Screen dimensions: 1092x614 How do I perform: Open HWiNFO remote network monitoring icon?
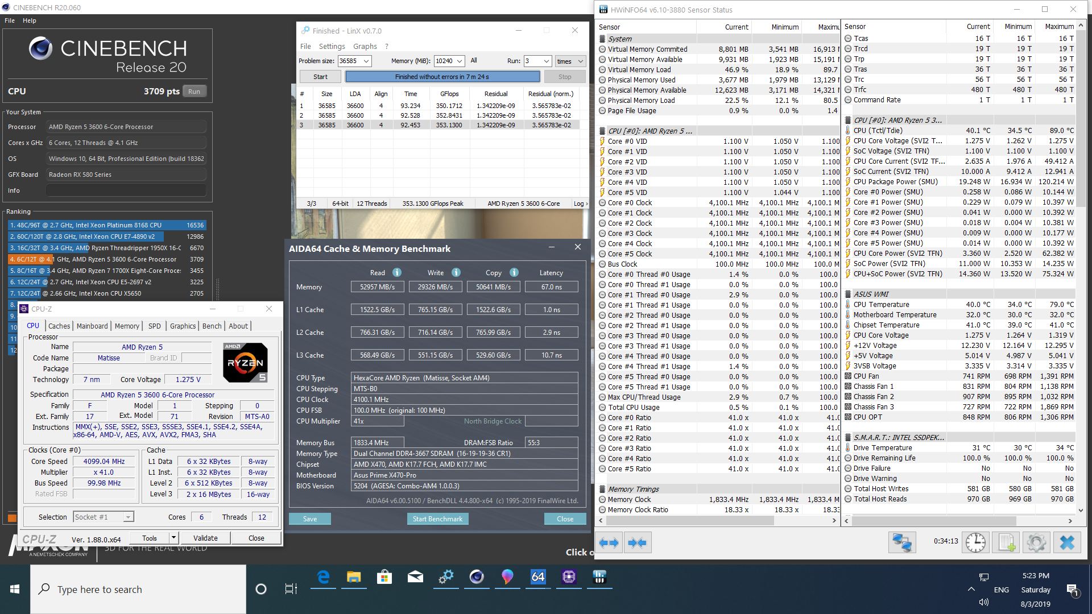point(902,542)
